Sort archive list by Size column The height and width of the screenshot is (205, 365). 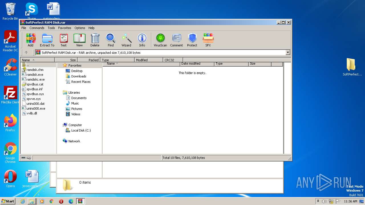click(66, 60)
